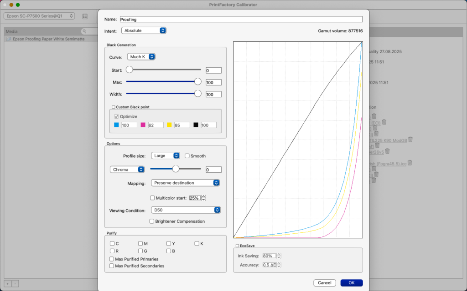Click the Chroma slider thumb

[x=176, y=169]
